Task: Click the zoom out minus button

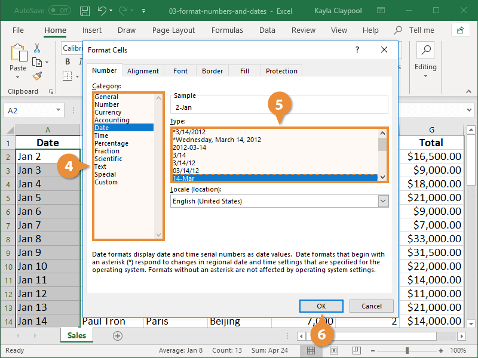Action: pyautogui.click(x=372, y=351)
